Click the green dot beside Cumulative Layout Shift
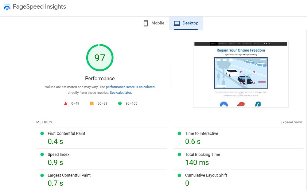Screen dimensions: 307x190 (x=179, y=175)
